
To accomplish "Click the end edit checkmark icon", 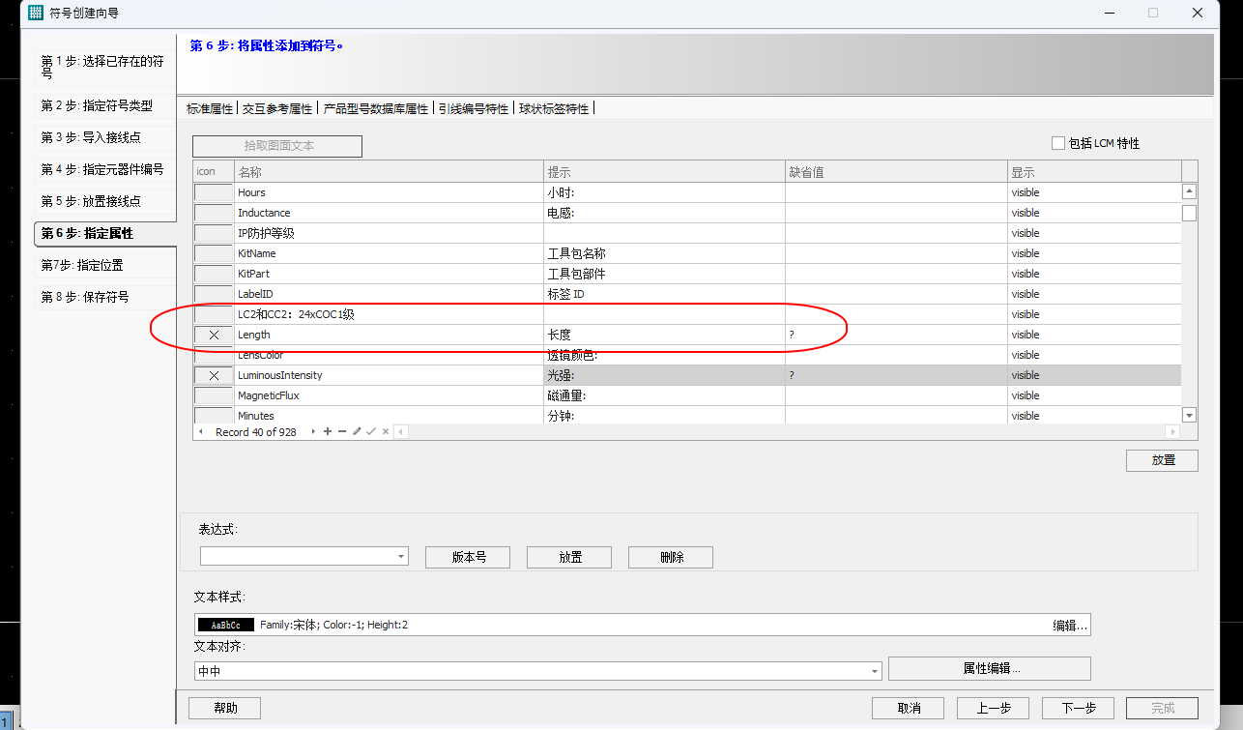I will [x=371, y=432].
